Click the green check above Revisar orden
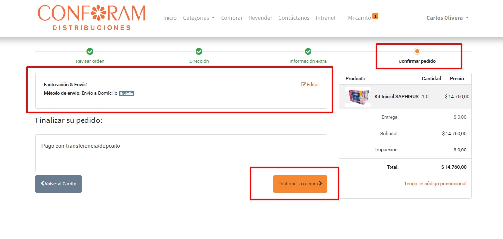Image resolution: width=503 pixels, height=239 pixels. 90,51
